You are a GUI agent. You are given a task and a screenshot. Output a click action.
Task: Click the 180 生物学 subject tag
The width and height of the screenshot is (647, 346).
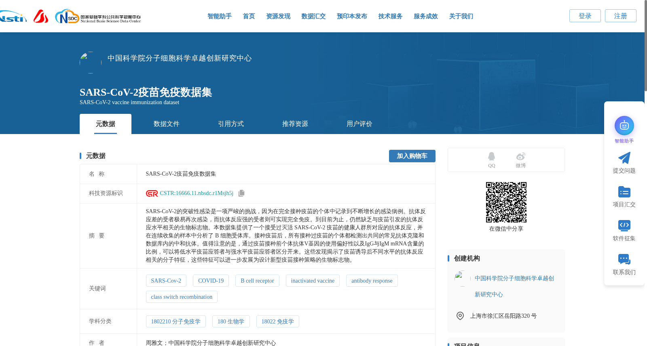(231, 321)
